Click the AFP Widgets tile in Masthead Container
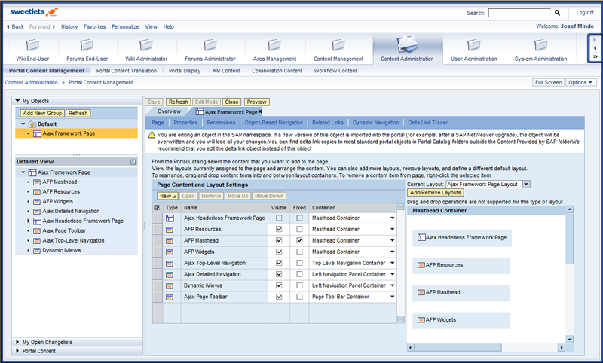 click(461, 320)
